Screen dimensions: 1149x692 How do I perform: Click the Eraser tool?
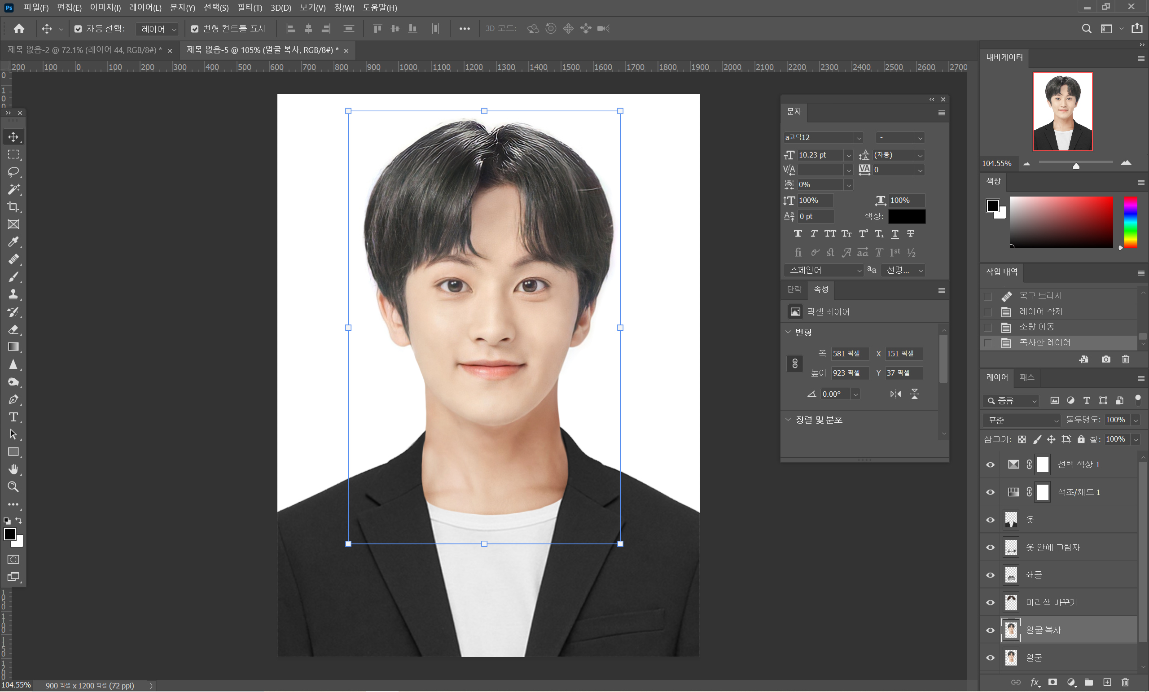(x=13, y=330)
